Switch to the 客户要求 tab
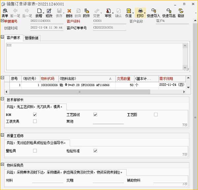The width and height of the screenshot is (198, 190). pyautogui.click(x=14, y=38)
